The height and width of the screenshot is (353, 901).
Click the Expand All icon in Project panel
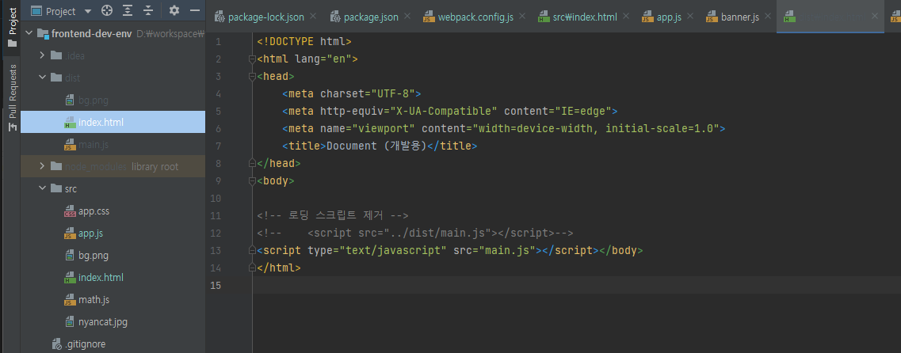[x=128, y=11]
